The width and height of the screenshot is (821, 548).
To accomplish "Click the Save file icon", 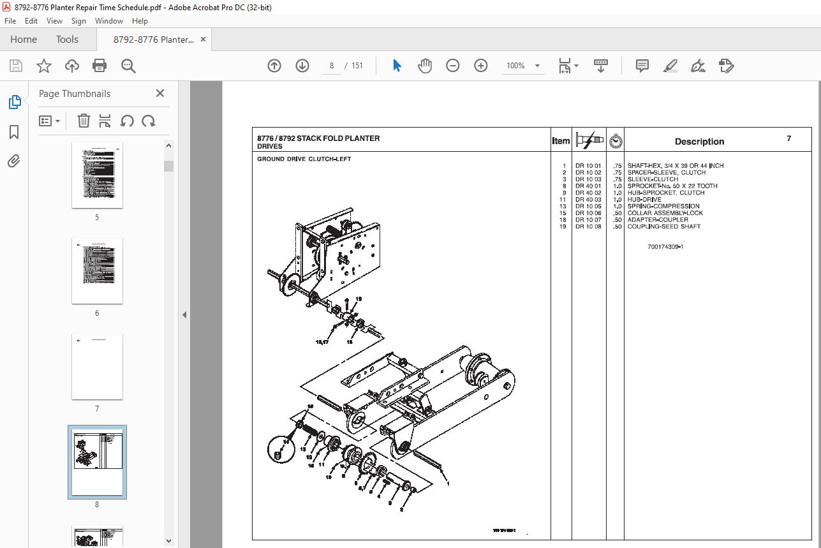I will 16,66.
